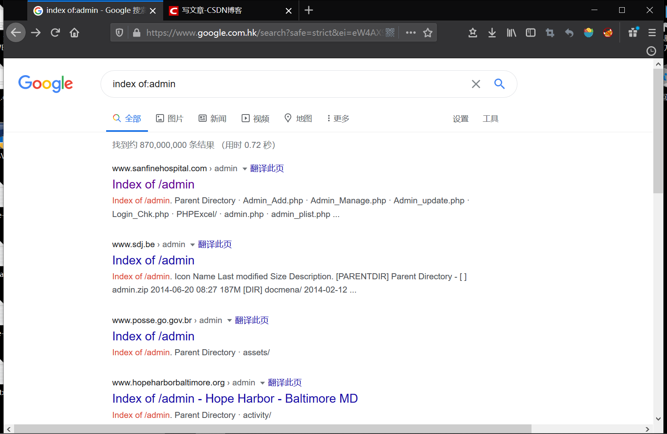Open the tracking protection shield in the address bar
667x434 pixels.
point(119,33)
